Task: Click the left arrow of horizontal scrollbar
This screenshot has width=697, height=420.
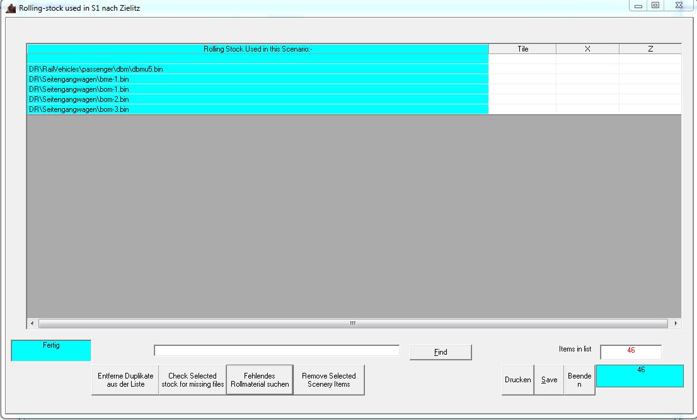Action: click(x=32, y=323)
